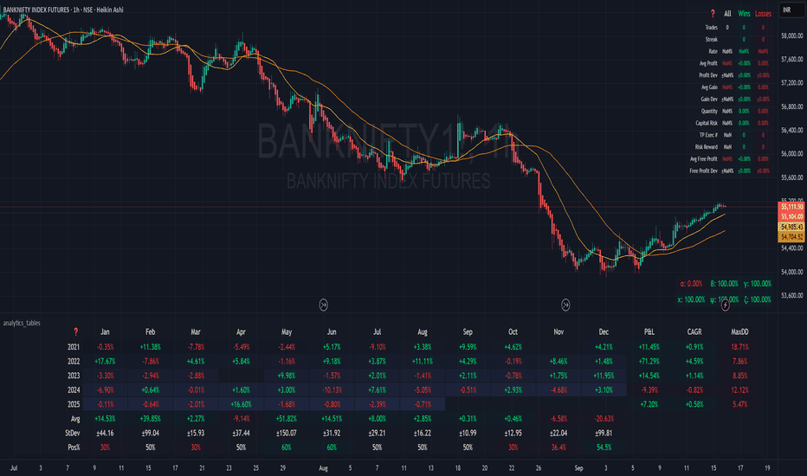This screenshot has height=476, width=807.
Task: Click the circled arrow marker above Sep
Action: point(565,305)
